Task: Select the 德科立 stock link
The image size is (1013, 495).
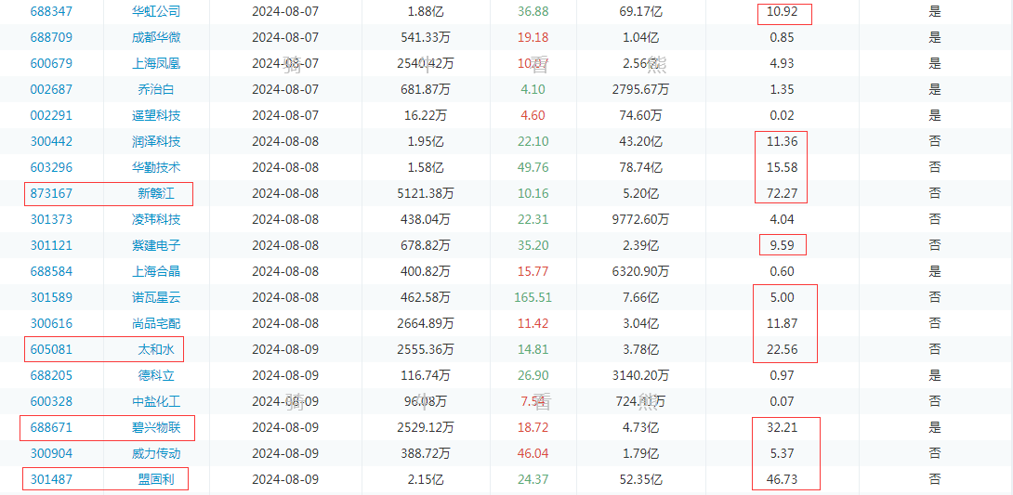Action: pyautogui.click(x=156, y=375)
